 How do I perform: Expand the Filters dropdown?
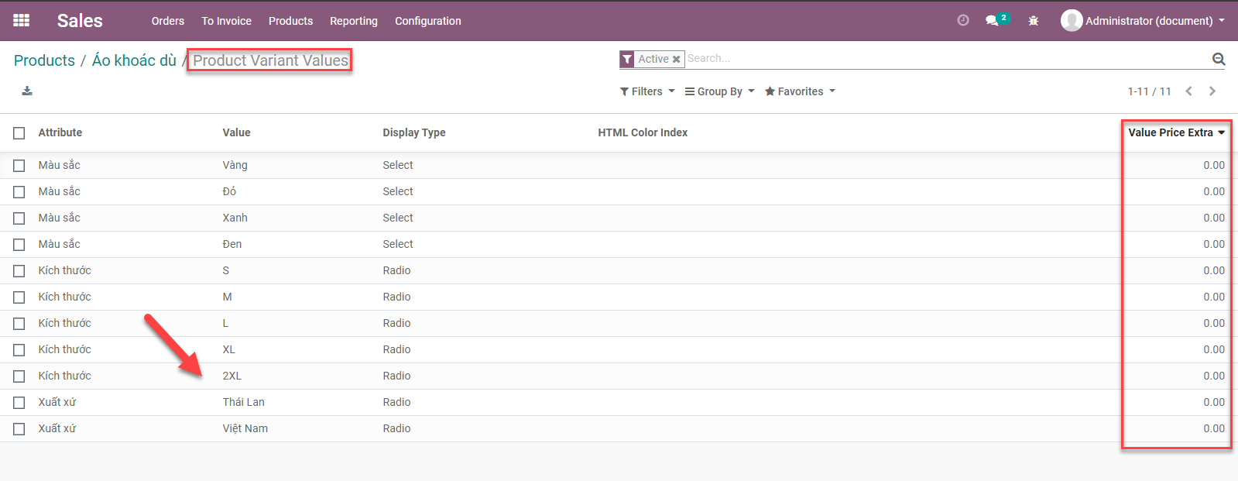647,91
